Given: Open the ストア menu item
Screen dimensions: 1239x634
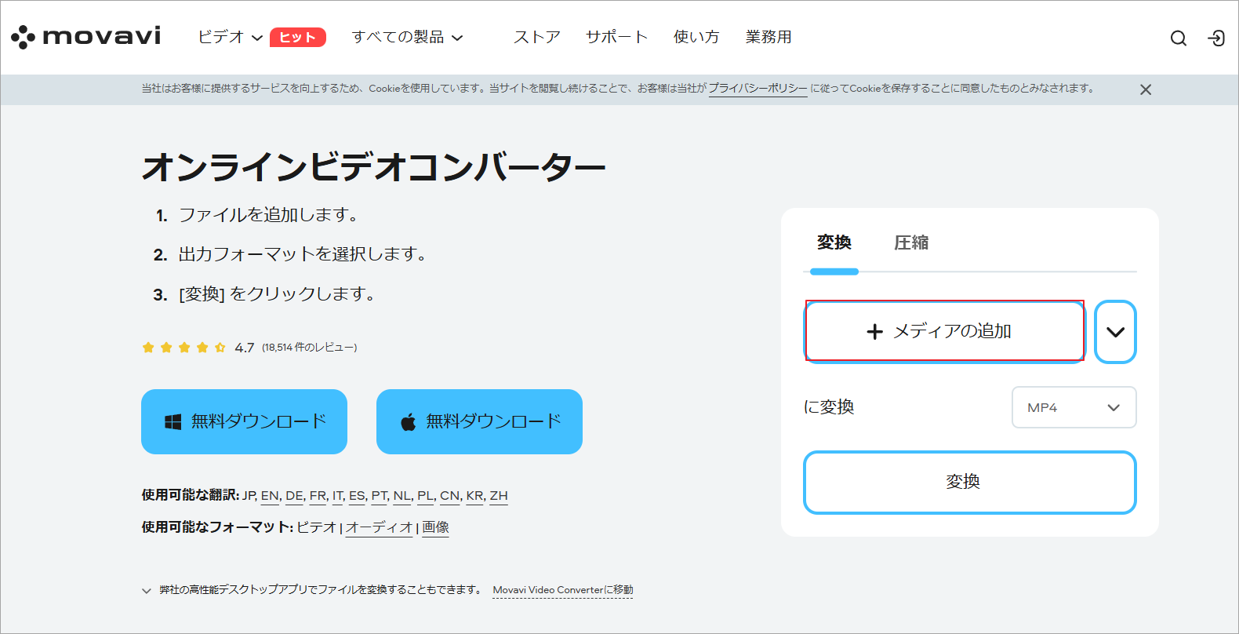Looking at the screenshot, I should coord(537,37).
